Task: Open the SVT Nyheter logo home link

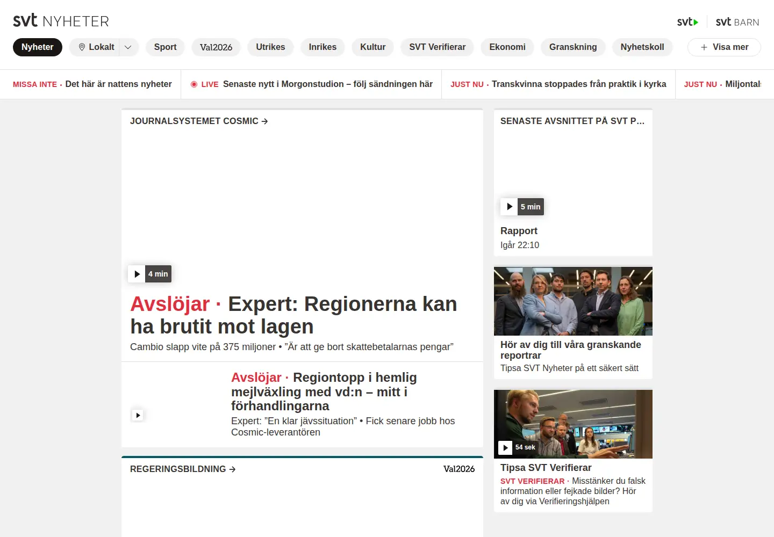Action: [61, 21]
